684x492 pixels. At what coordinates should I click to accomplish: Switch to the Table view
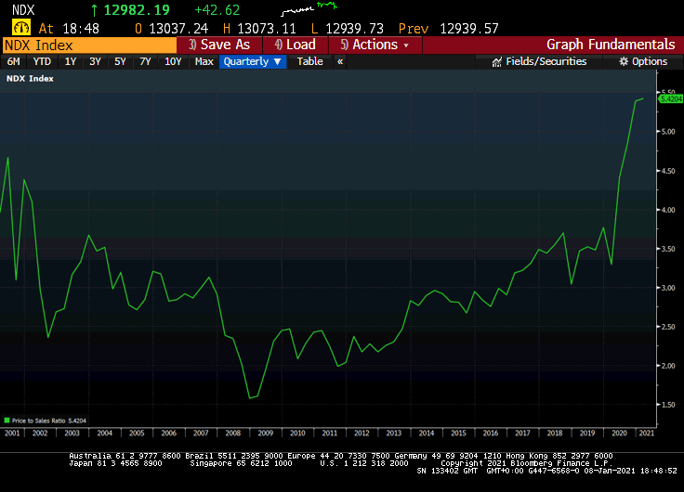tap(309, 61)
